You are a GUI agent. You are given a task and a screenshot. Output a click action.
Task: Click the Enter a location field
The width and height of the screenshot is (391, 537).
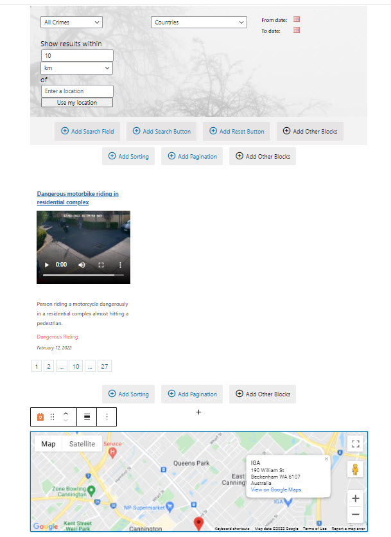click(x=77, y=91)
